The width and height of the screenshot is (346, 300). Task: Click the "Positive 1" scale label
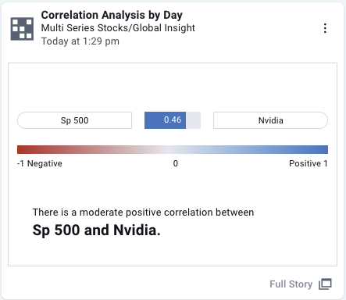[309, 163]
